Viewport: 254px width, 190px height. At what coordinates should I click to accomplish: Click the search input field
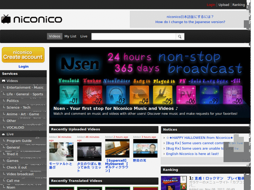point(133,36)
